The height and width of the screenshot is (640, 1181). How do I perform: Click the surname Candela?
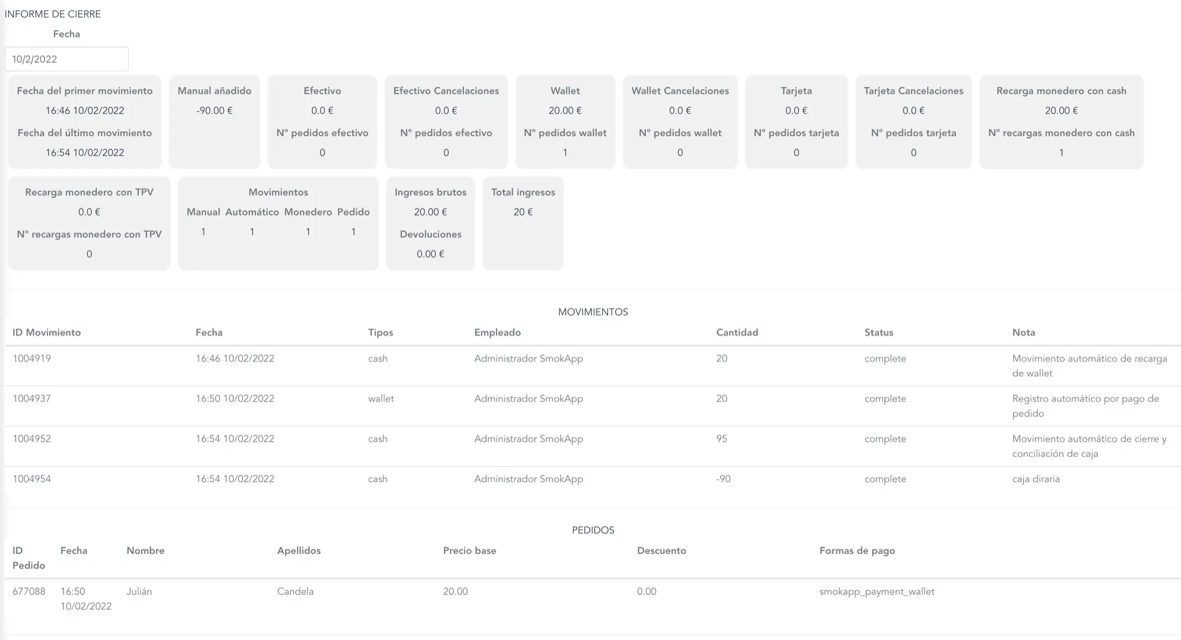tap(295, 592)
